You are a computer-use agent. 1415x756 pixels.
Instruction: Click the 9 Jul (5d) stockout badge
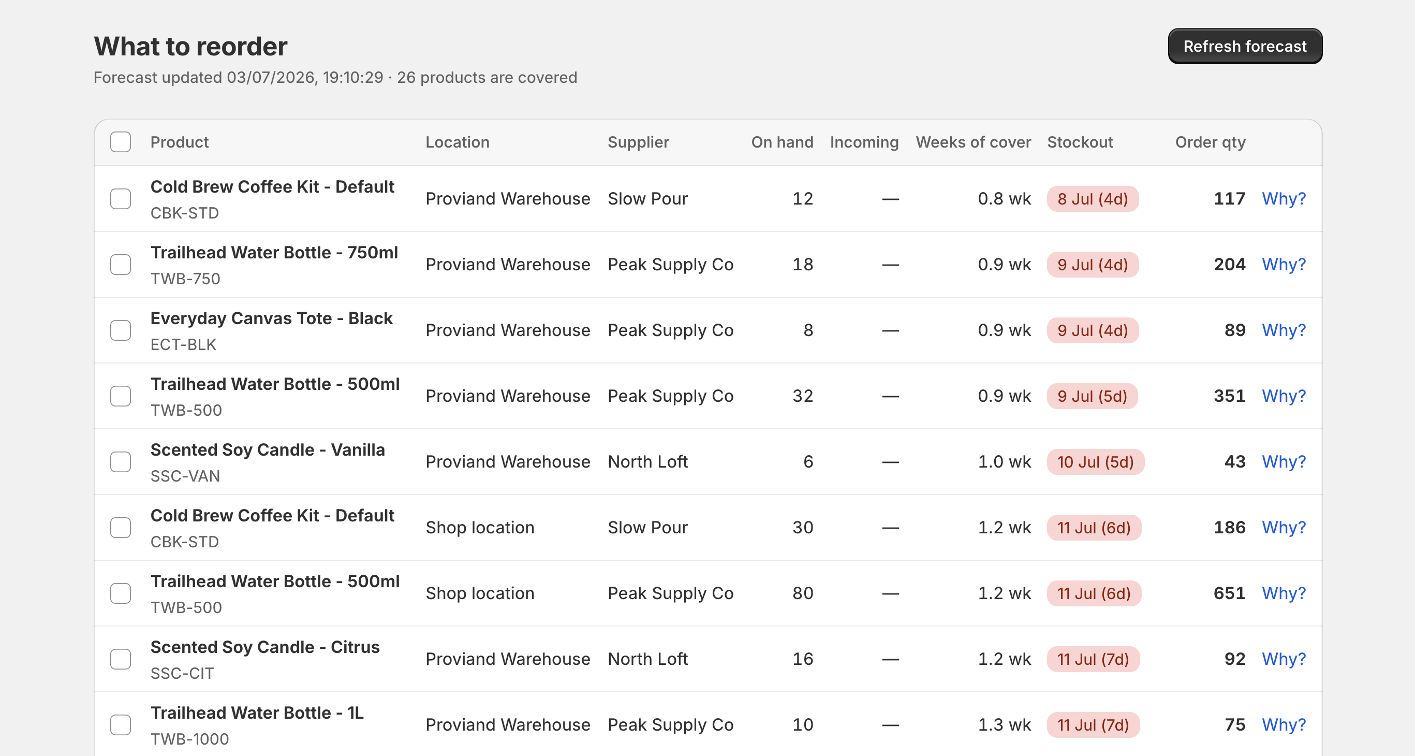coord(1092,396)
